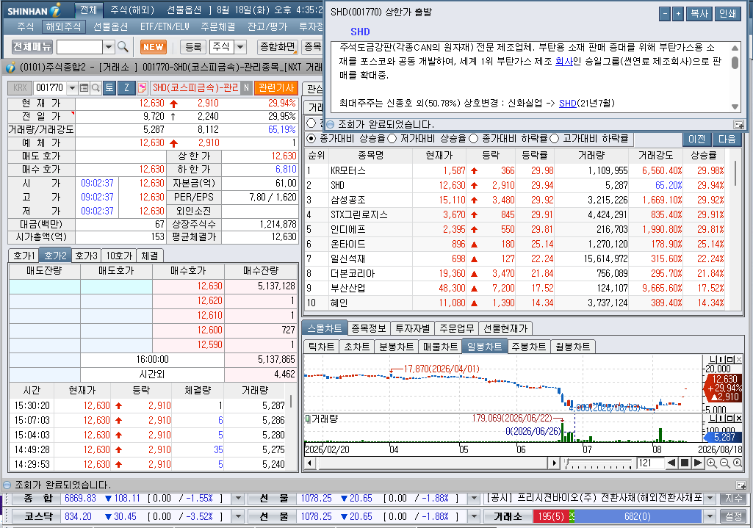Click the chart auto-fit magnifier icon
This screenshot has height=528, width=753.
738,463
